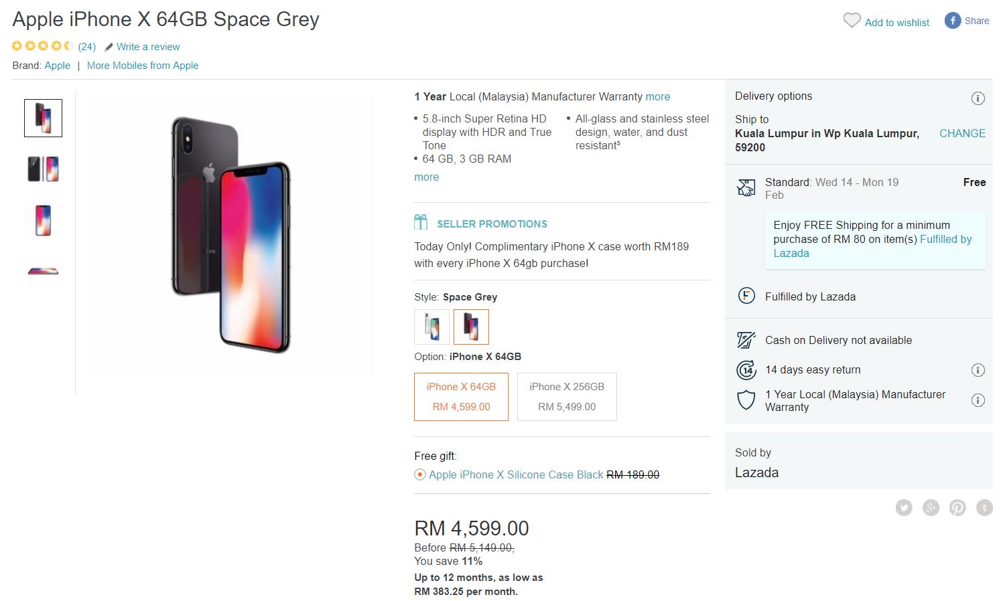Share via the Pinterest icon
The width and height of the screenshot is (1001, 601).
(x=957, y=507)
